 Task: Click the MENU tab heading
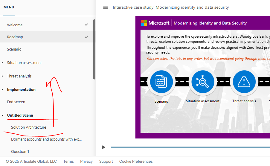pos(9,7)
